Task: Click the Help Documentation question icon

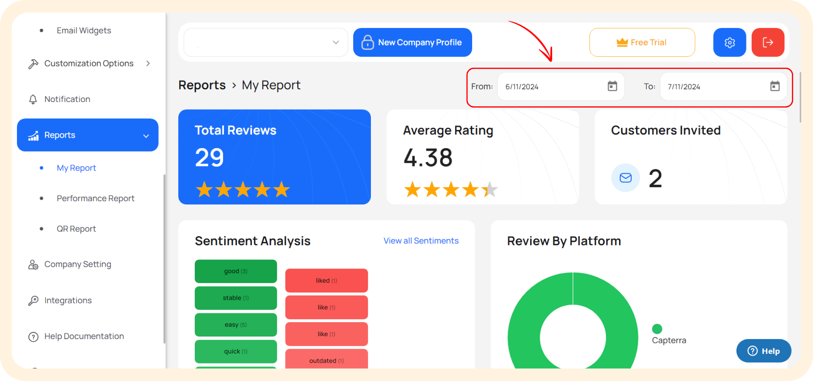Action: coord(33,337)
